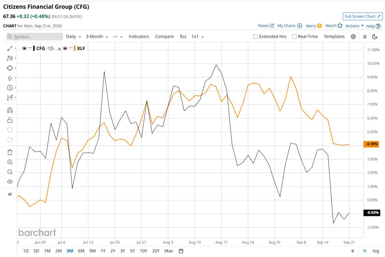This screenshot has width=385, height=257.
Task: Open the Templates link
Action: [334, 36]
